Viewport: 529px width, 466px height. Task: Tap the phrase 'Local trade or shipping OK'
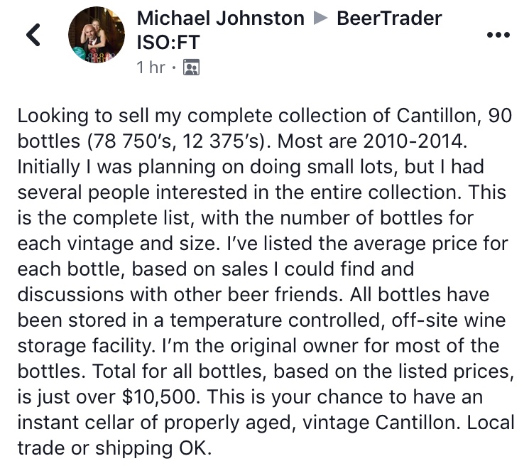pos(266,435)
